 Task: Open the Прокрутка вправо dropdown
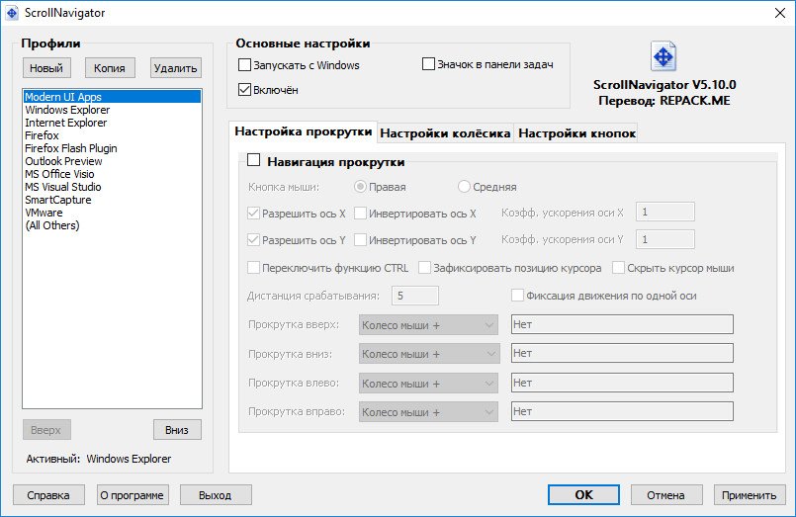(429, 412)
